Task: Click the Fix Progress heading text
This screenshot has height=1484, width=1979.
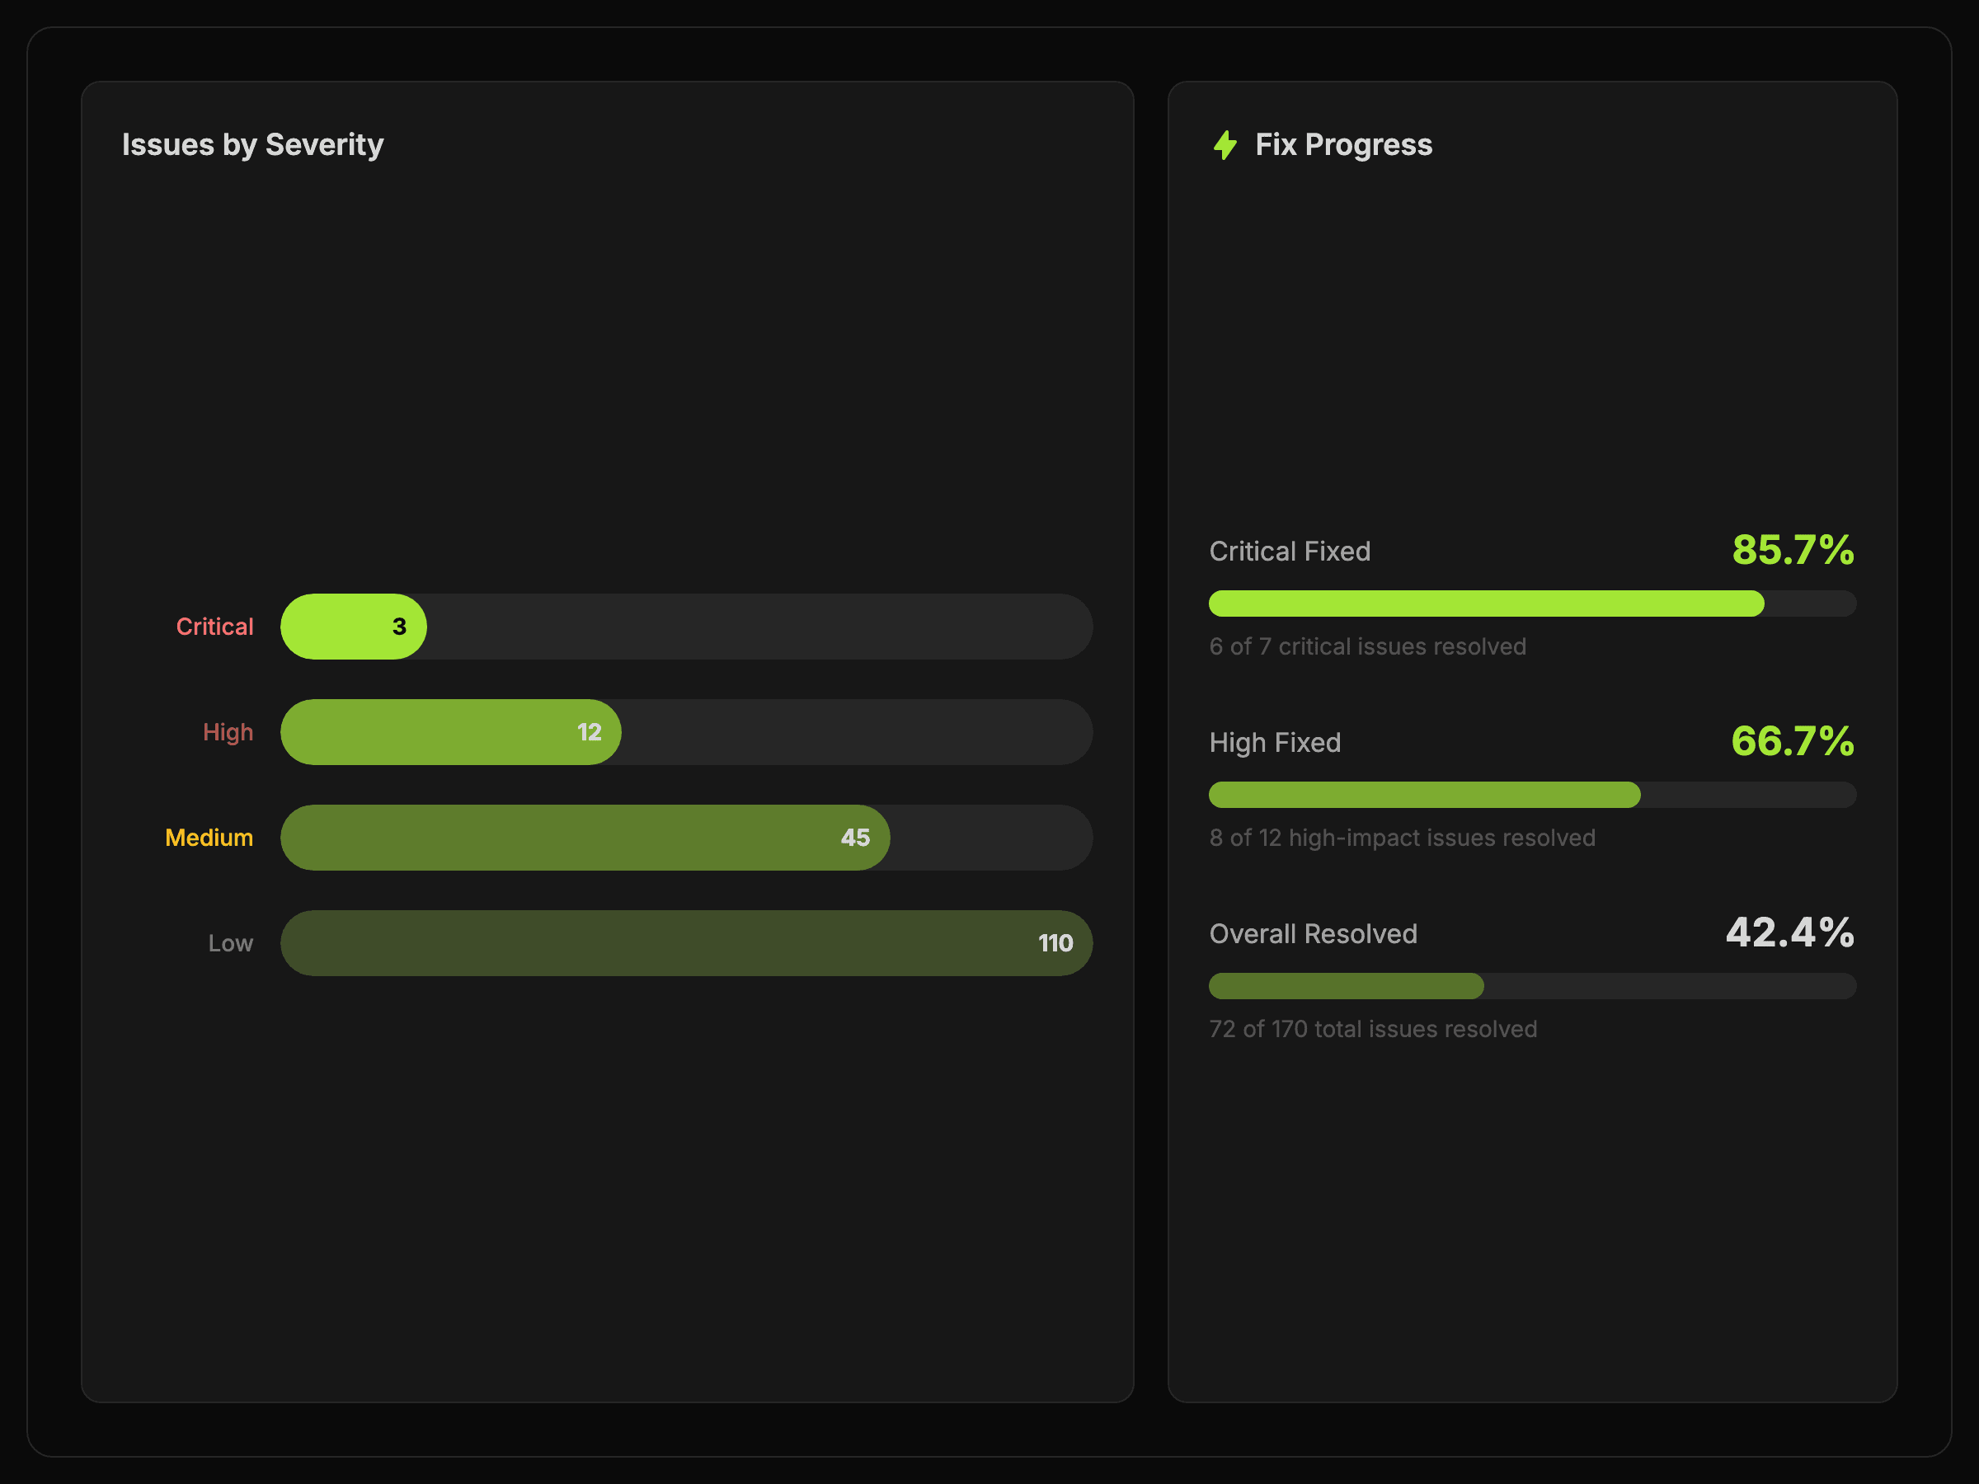Action: tap(1343, 145)
